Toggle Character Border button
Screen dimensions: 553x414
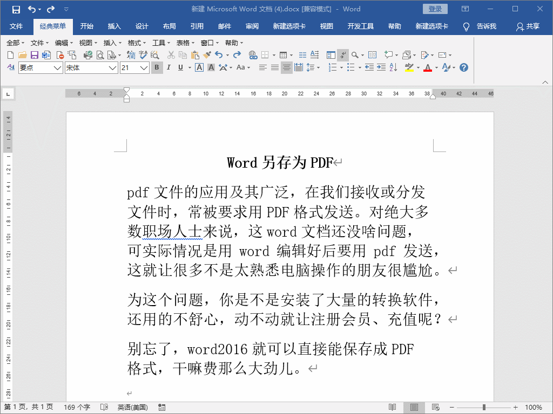tap(199, 67)
